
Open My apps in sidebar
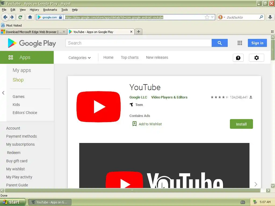click(22, 70)
